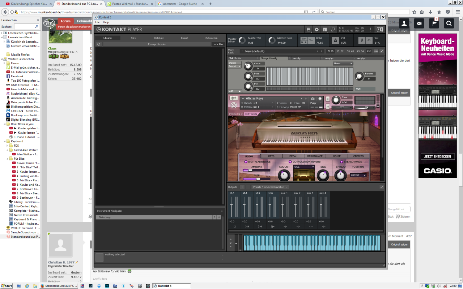The image size is (463, 289).
Task: Click the Tap tempo button
Action: coord(311,40)
